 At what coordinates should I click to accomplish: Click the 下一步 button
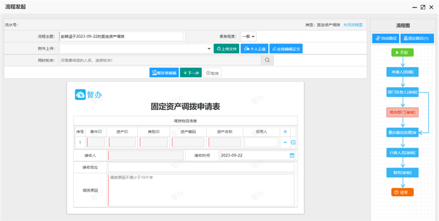pos(190,73)
